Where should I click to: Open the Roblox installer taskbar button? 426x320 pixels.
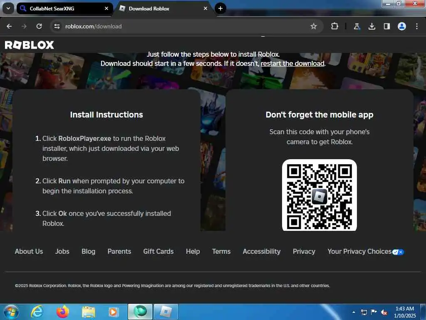click(x=166, y=312)
